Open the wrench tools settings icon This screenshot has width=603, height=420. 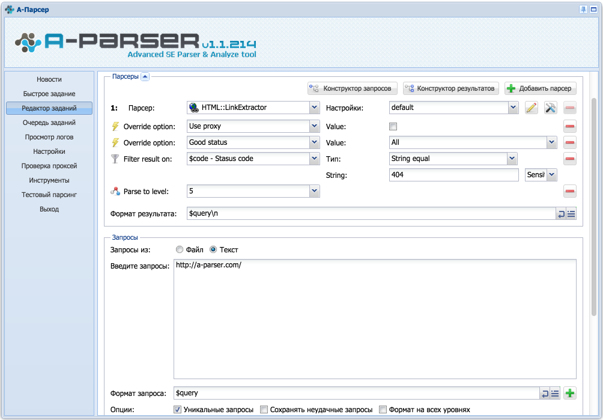coord(550,108)
